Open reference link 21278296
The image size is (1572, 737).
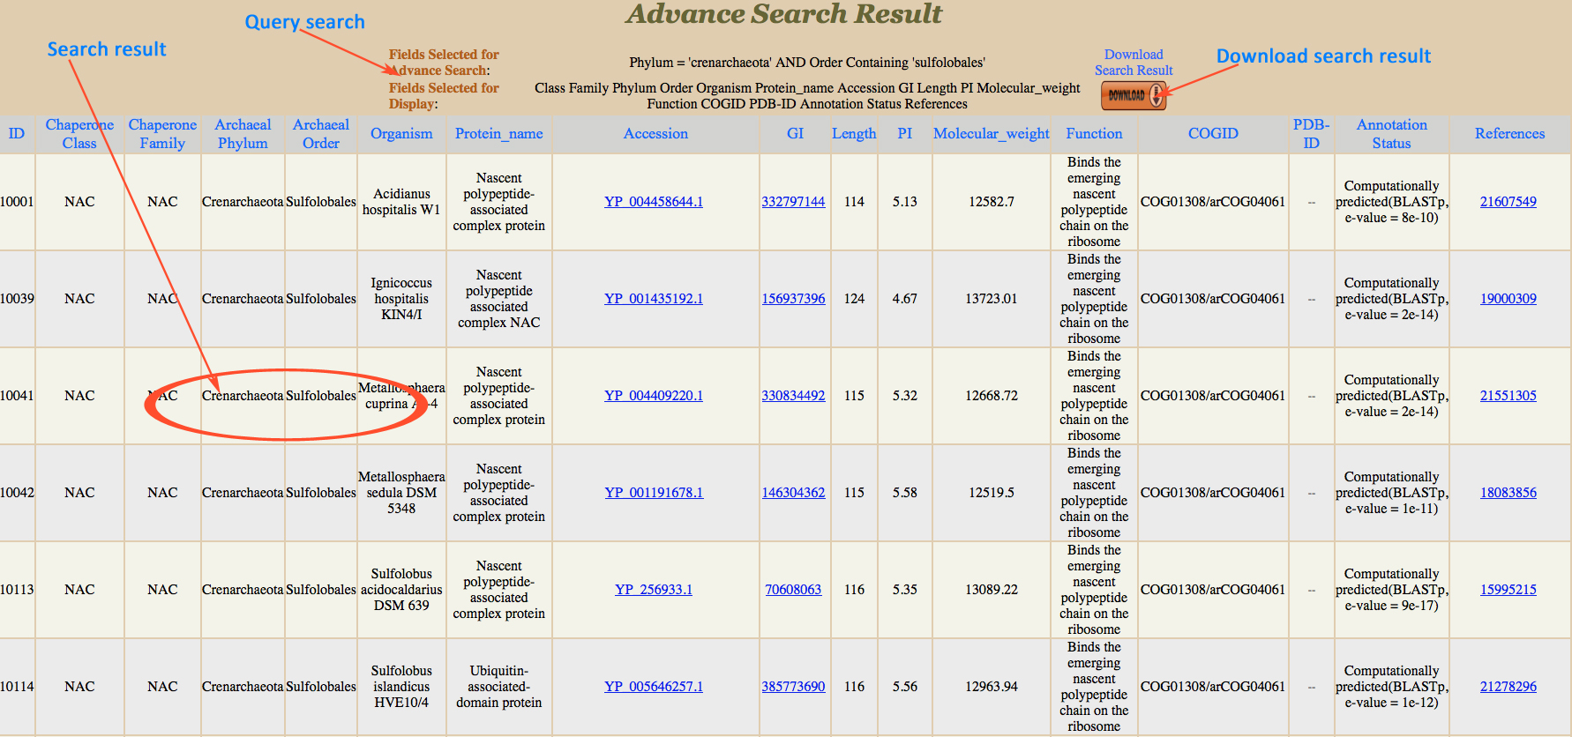point(1508,687)
